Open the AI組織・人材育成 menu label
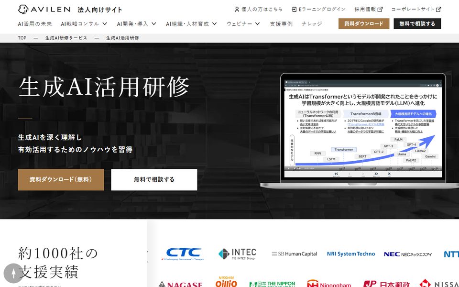This screenshot has width=459, height=287. [x=187, y=24]
